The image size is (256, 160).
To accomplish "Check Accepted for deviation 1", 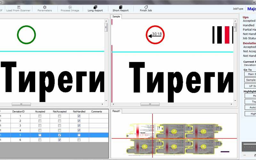I will point(40,116).
